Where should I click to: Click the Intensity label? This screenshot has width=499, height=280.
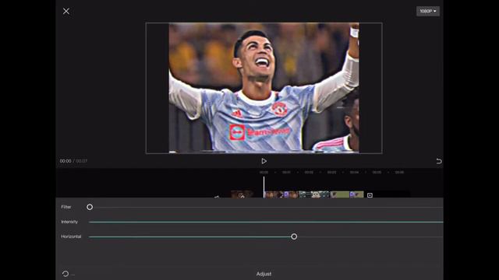click(69, 222)
